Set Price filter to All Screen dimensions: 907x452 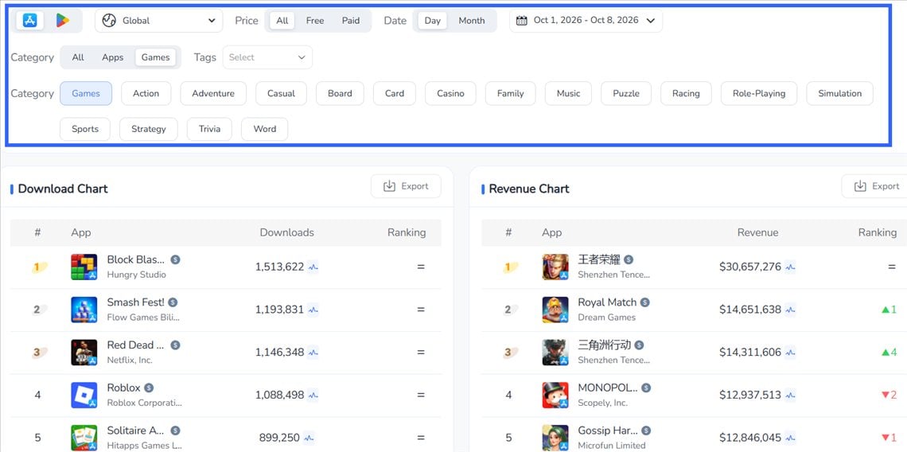pyautogui.click(x=282, y=21)
